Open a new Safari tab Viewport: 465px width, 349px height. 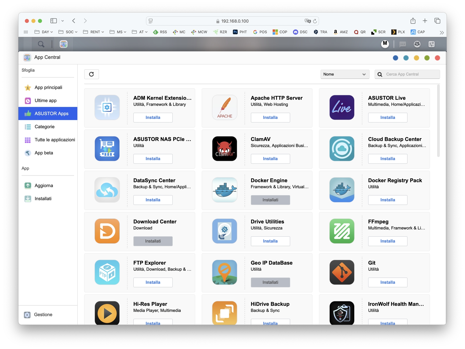[425, 21]
